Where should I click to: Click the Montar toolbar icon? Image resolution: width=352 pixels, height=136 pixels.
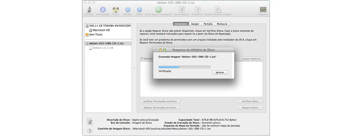pyautogui.click(x=128, y=10)
